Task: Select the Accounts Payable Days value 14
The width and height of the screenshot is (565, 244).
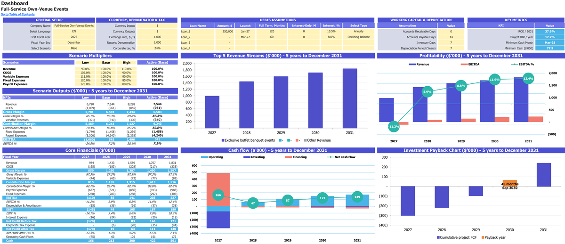Action: pos(451,37)
